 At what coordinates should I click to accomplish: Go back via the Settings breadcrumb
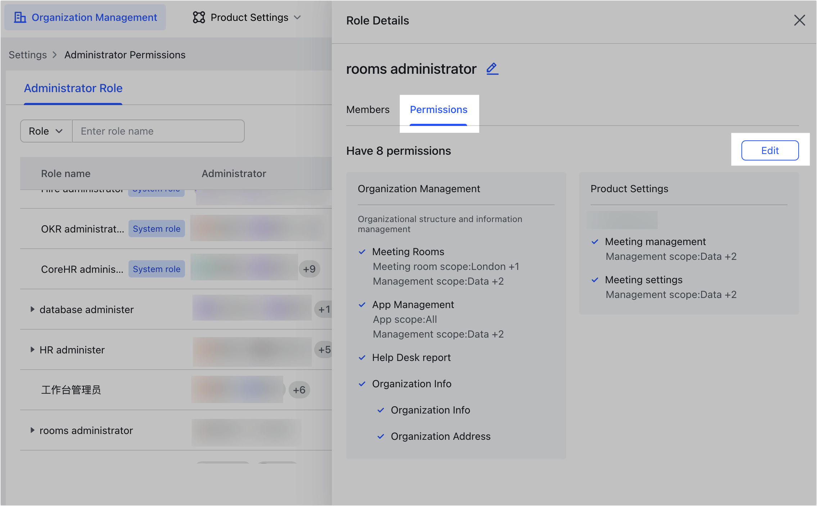(x=27, y=55)
